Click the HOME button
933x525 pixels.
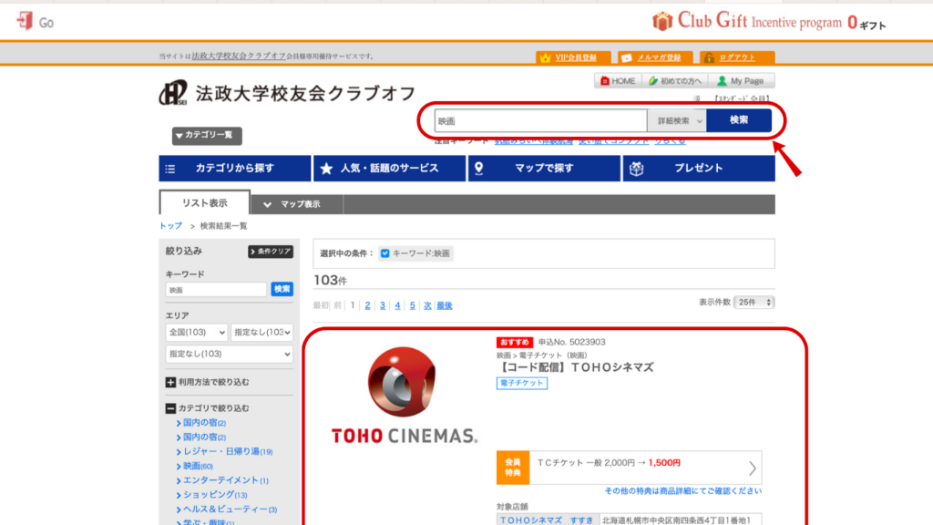tap(618, 81)
